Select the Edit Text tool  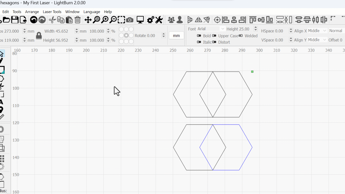pyautogui.click(x=1, y=102)
